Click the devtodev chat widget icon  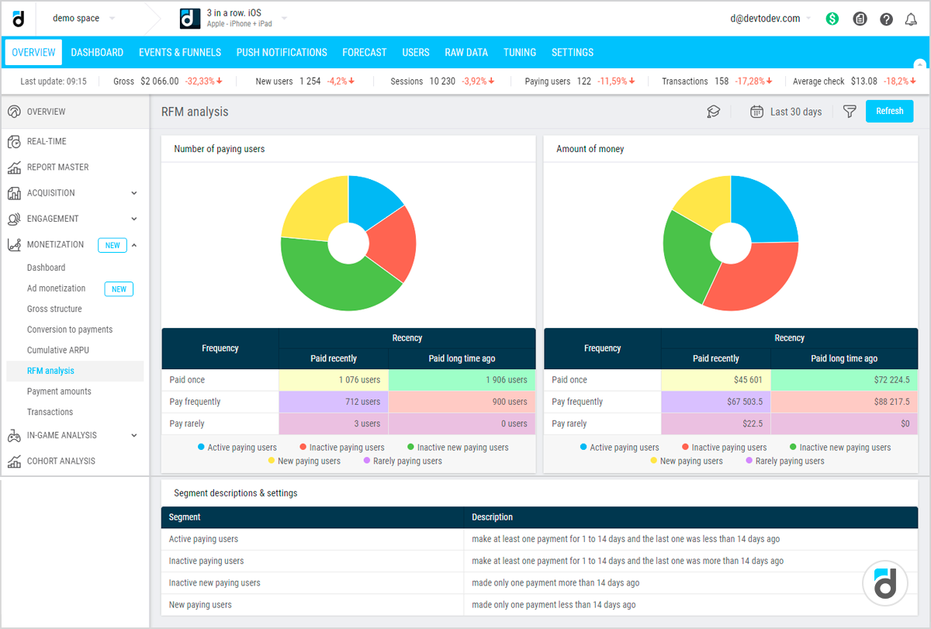(885, 582)
